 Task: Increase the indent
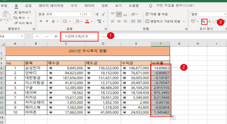pyautogui.click(x=139, y=21)
